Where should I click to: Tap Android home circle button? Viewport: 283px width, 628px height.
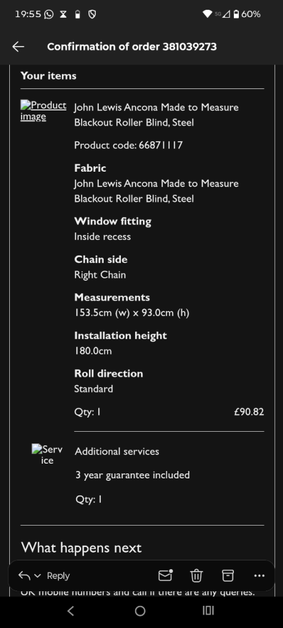click(140, 611)
